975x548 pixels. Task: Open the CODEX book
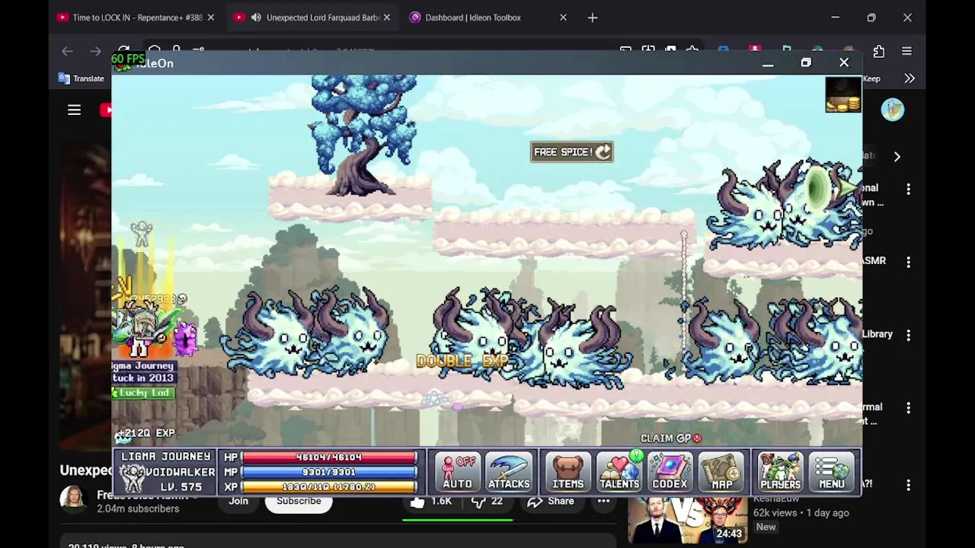[x=670, y=472]
